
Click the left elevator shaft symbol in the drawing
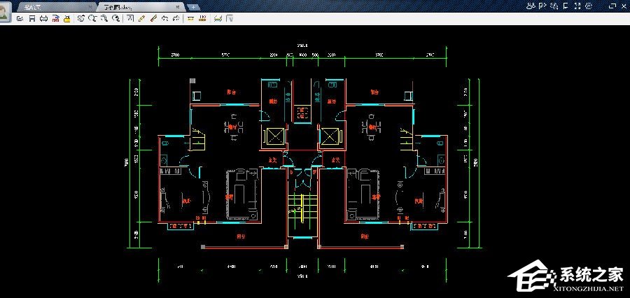coord(276,137)
